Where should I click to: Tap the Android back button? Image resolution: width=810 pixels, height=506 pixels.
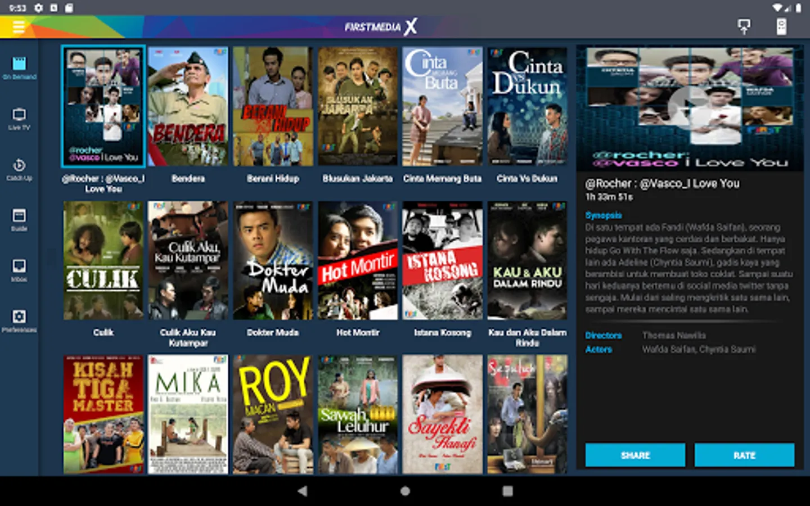[x=303, y=491]
